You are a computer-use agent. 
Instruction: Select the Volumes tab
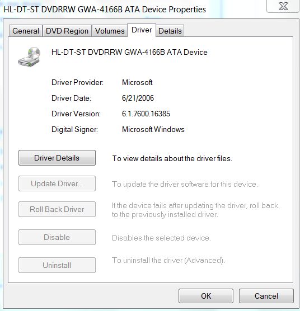tap(110, 31)
